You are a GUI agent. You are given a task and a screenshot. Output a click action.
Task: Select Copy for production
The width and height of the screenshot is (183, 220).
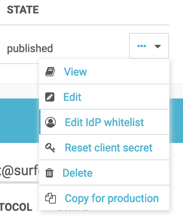pos(112,199)
